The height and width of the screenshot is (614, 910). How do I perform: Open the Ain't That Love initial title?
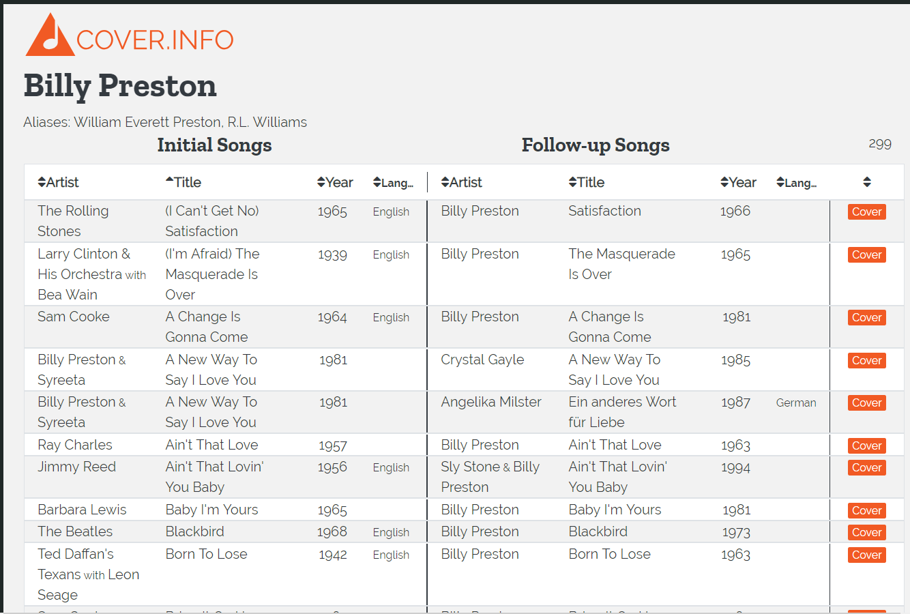(211, 445)
